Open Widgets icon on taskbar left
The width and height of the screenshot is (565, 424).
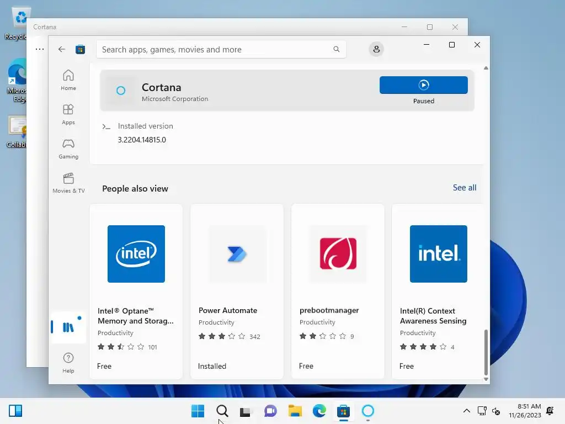click(15, 411)
